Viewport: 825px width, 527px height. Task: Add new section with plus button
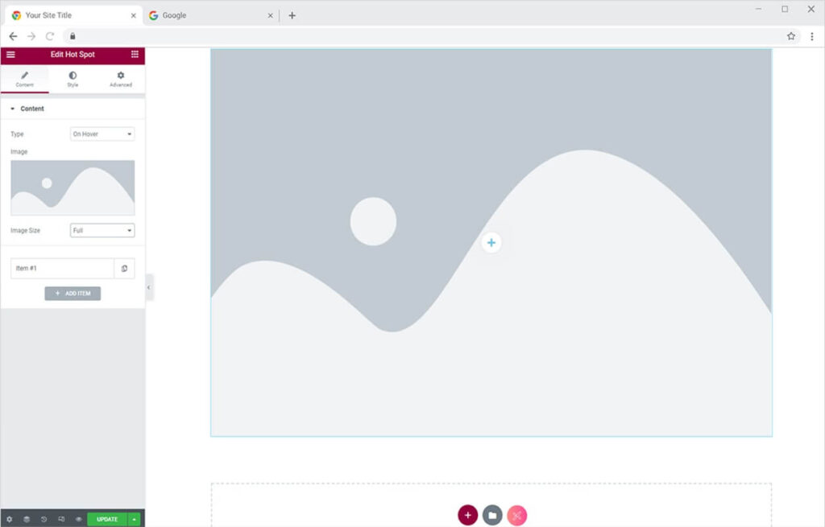click(468, 515)
